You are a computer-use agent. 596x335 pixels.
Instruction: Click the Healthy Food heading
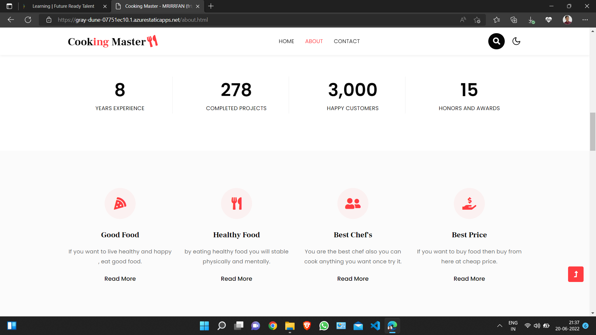pyautogui.click(x=237, y=235)
